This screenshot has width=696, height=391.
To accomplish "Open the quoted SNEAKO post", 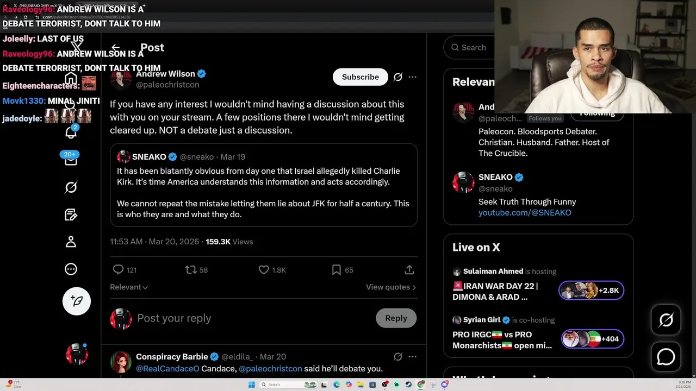I will coord(264,185).
